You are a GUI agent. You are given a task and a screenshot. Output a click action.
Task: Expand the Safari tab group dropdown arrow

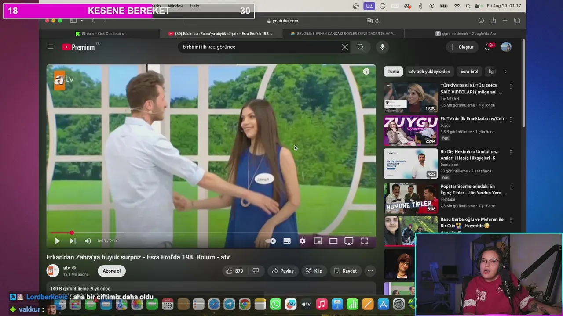[x=82, y=21]
